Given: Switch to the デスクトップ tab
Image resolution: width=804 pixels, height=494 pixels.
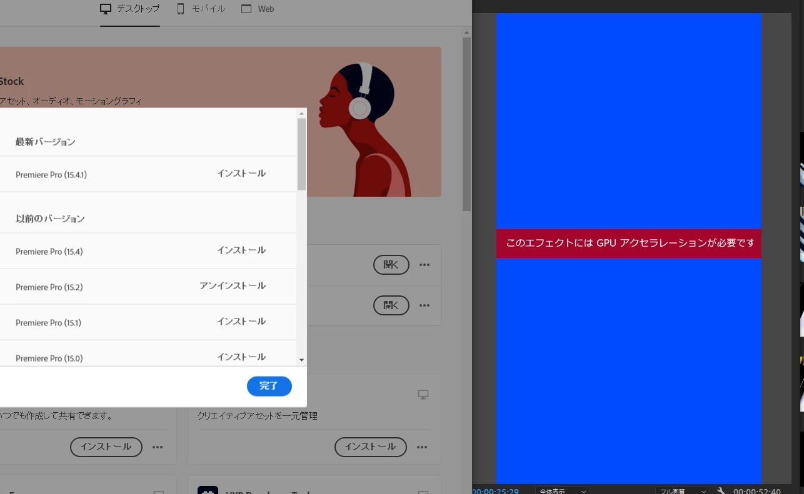Looking at the screenshot, I should [129, 9].
